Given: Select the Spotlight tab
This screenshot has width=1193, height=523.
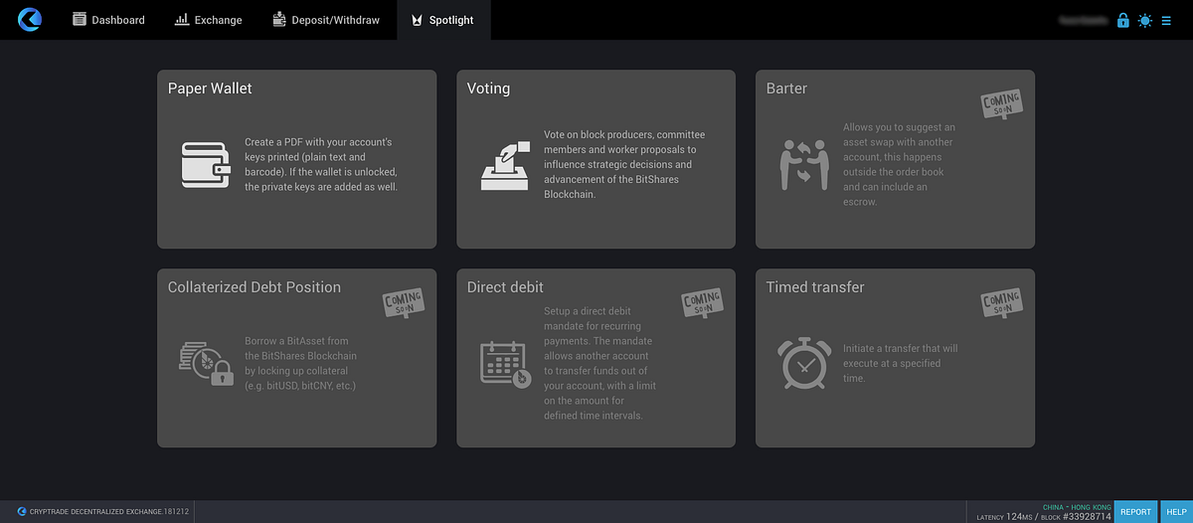Looking at the screenshot, I should [x=443, y=20].
